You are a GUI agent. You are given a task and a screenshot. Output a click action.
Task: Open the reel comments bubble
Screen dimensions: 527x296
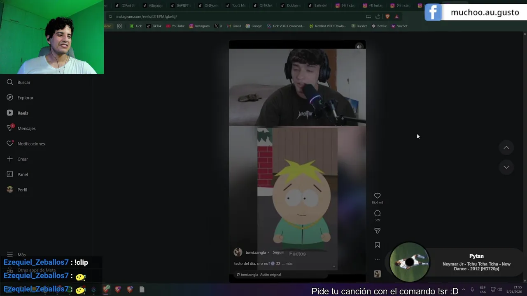tap(377, 213)
